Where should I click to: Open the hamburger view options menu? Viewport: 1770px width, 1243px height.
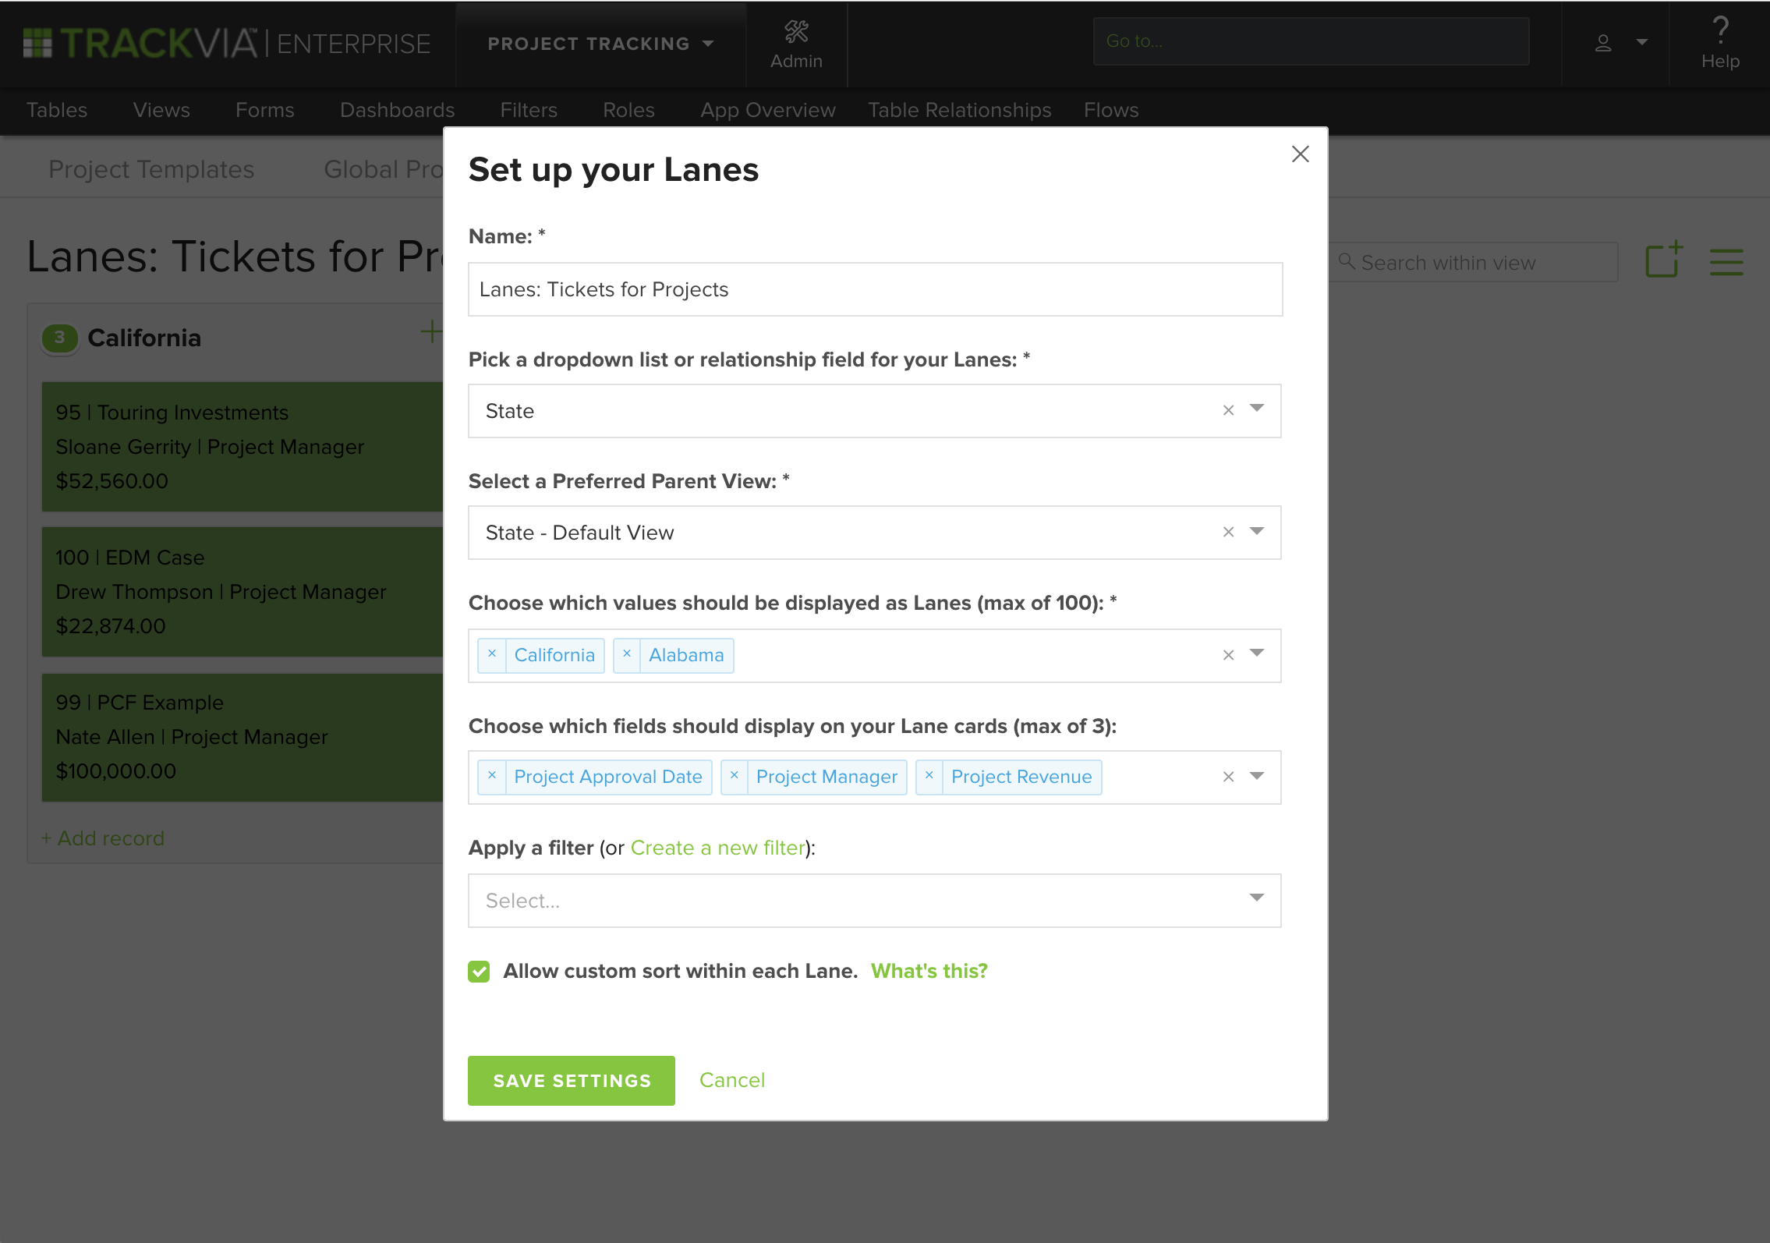pyautogui.click(x=1726, y=262)
